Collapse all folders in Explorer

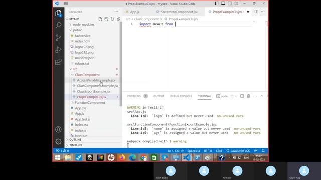tap(118, 19)
